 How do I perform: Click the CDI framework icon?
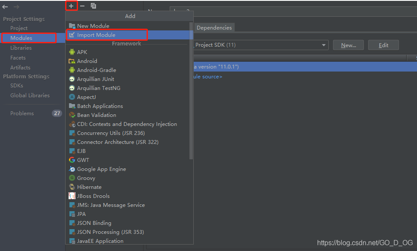pyautogui.click(x=72, y=124)
